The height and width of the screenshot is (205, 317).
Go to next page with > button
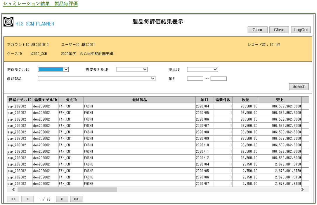[x=62, y=199]
